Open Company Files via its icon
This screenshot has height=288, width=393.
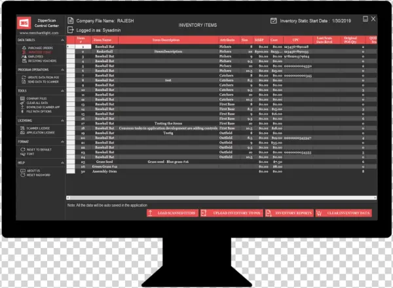pos(22,98)
